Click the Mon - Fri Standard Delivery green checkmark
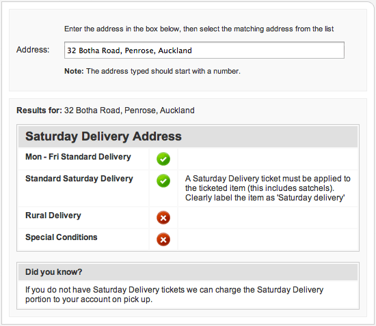This screenshot has width=376, height=326. pos(163,159)
